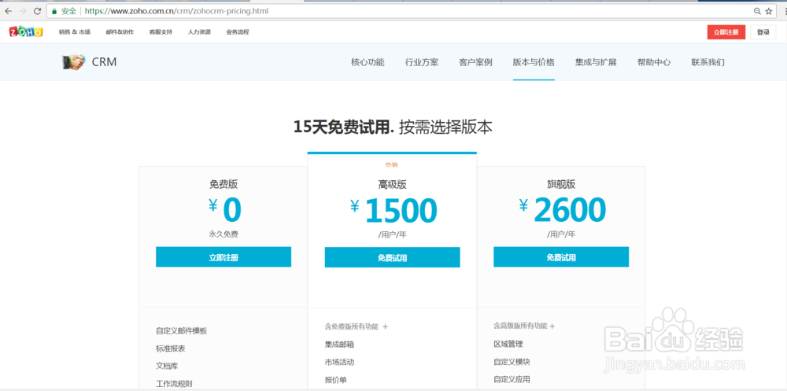The height and width of the screenshot is (391, 787).
Task: Go to the 行业方案 tab
Action: [422, 62]
